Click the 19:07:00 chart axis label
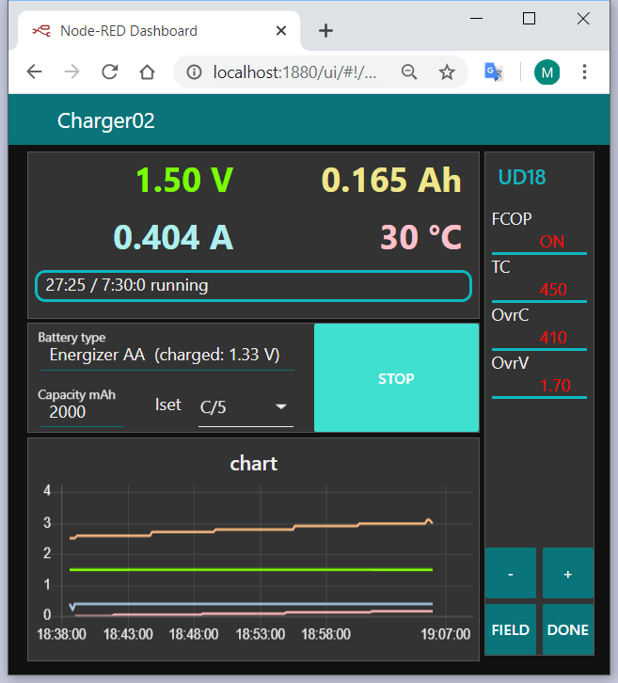 (446, 634)
